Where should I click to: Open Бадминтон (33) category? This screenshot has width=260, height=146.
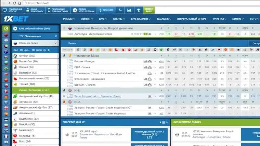coord(35,119)
